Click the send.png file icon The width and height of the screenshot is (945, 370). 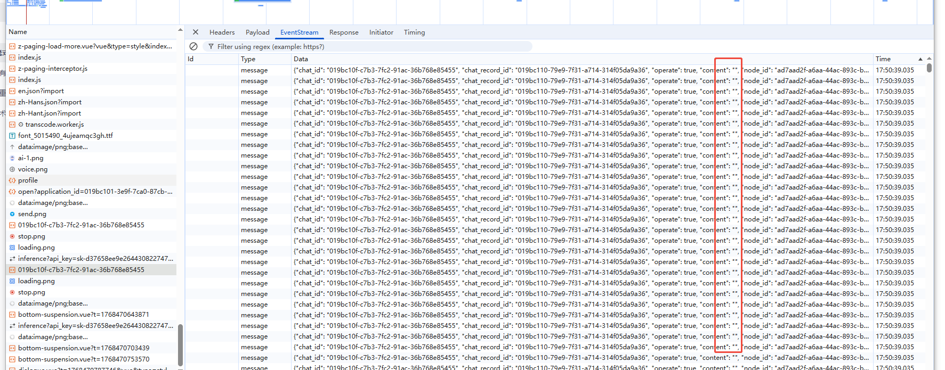pos(12,214)
